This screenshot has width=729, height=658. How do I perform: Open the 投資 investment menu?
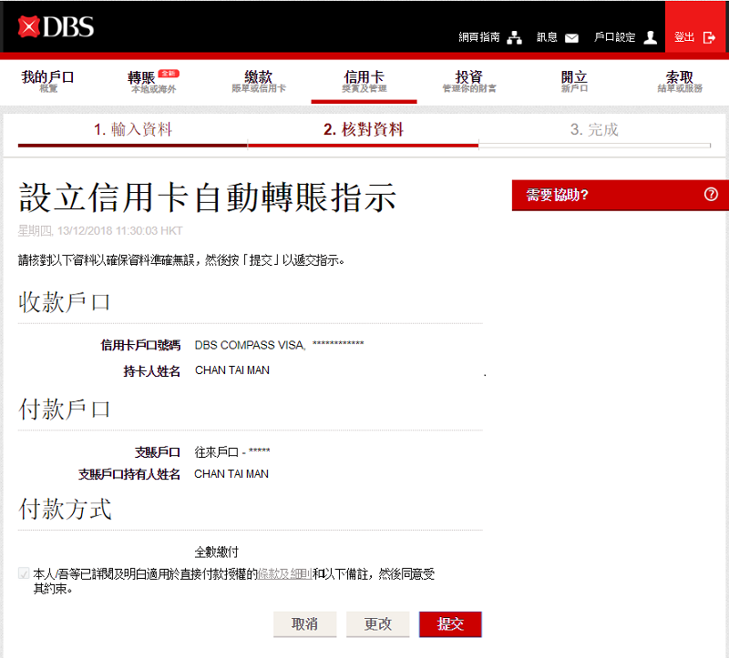468,81
